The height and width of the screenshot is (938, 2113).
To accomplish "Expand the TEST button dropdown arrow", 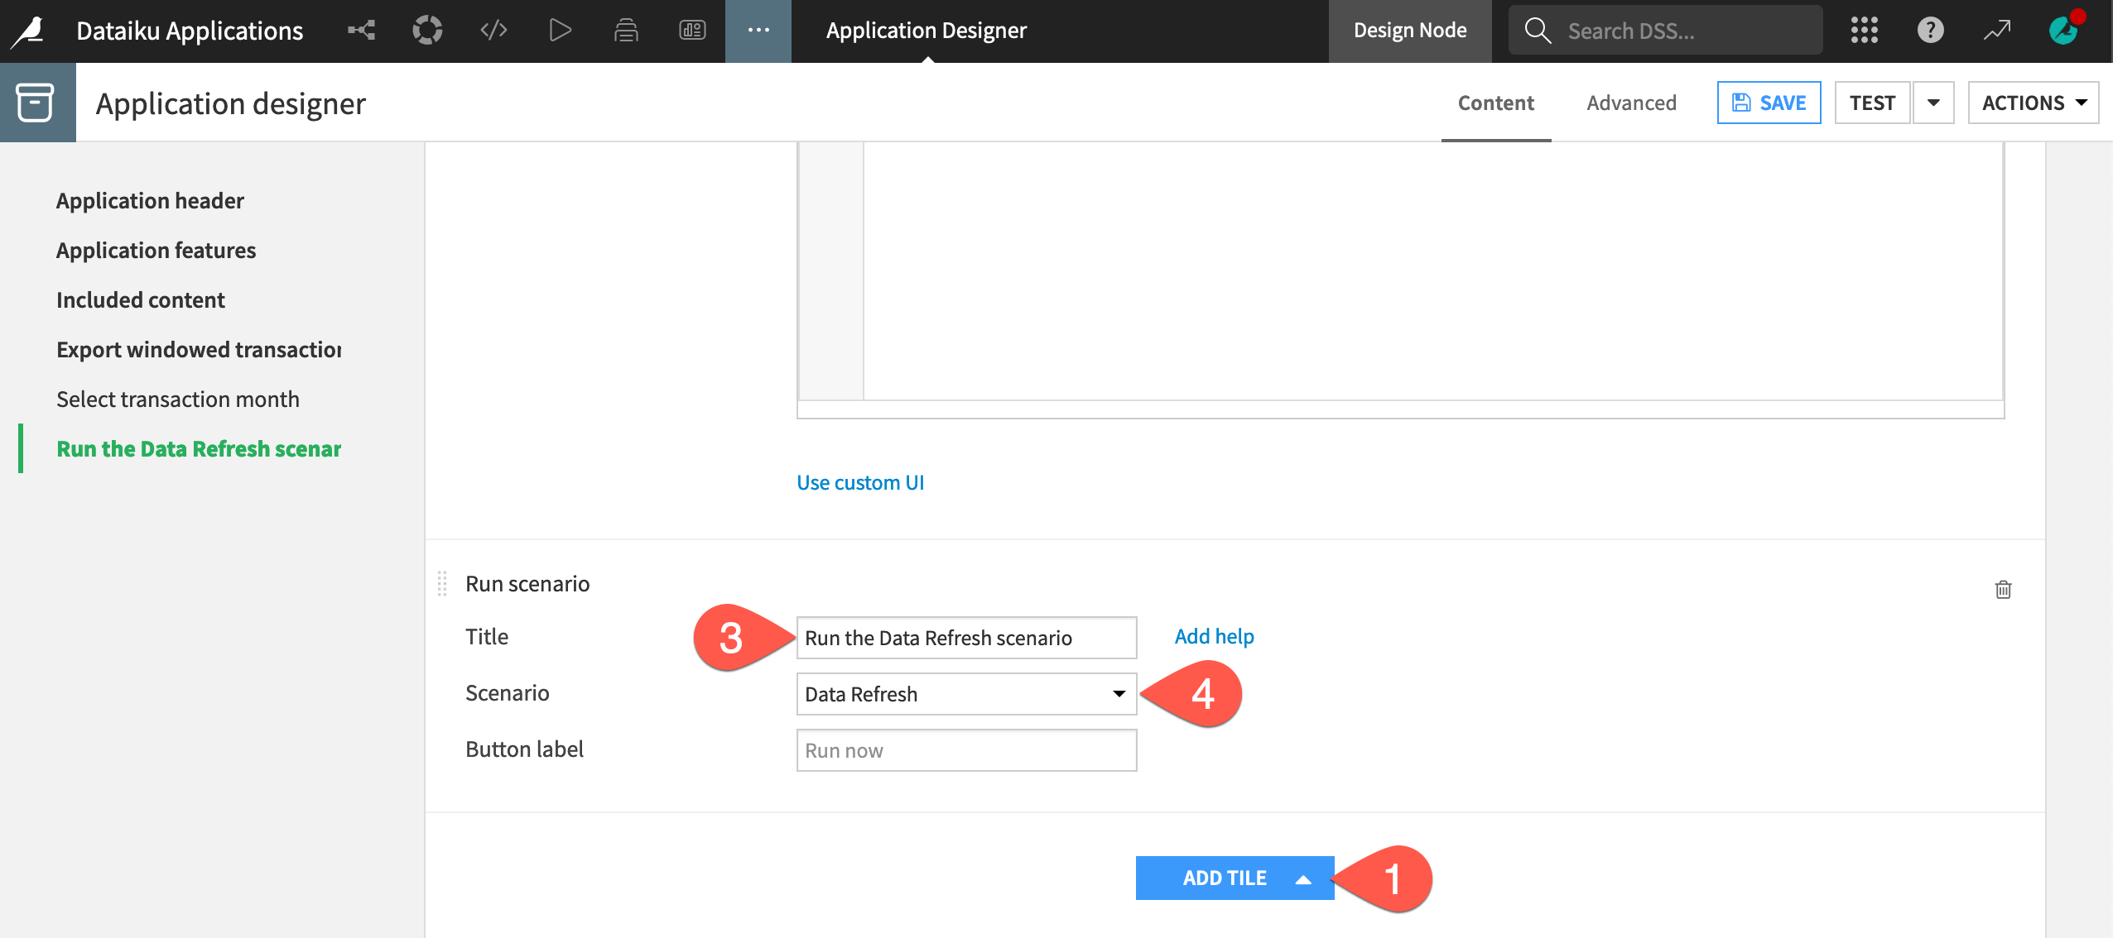I will [x=1933, y=103].
